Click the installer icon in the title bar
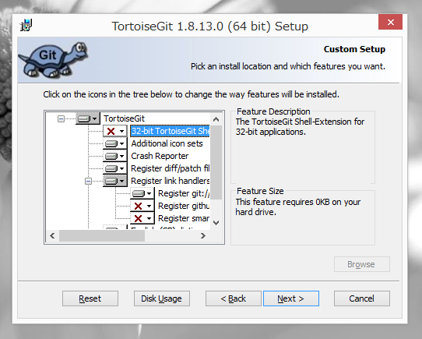 pyautogui.click(x=26, y=26)
